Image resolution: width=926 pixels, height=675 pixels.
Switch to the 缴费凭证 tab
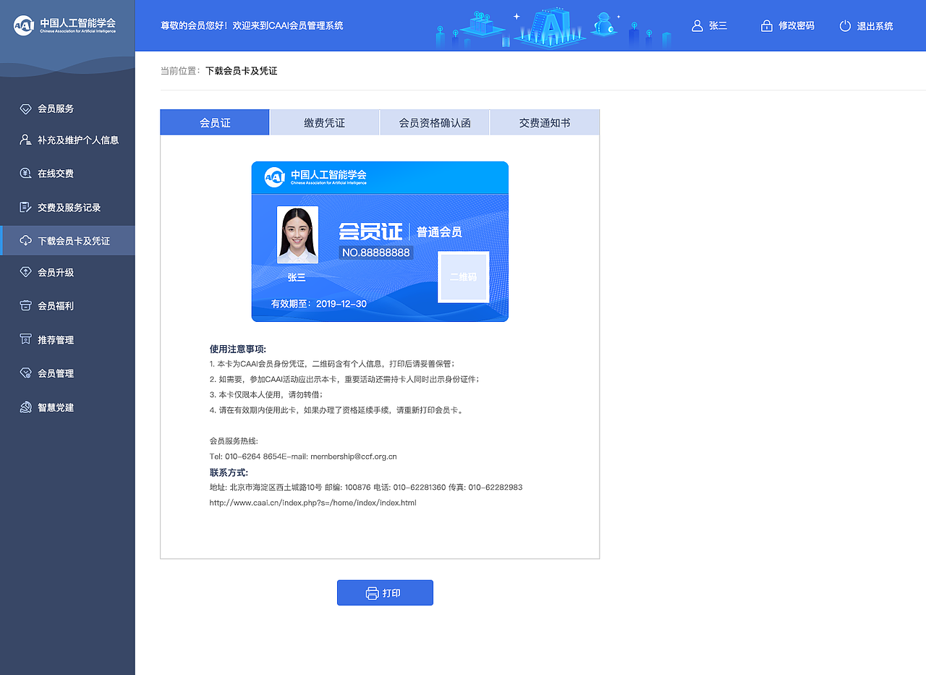point(324,122)
